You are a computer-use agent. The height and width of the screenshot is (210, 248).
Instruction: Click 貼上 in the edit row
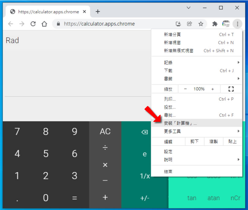[x=232, y=141]
